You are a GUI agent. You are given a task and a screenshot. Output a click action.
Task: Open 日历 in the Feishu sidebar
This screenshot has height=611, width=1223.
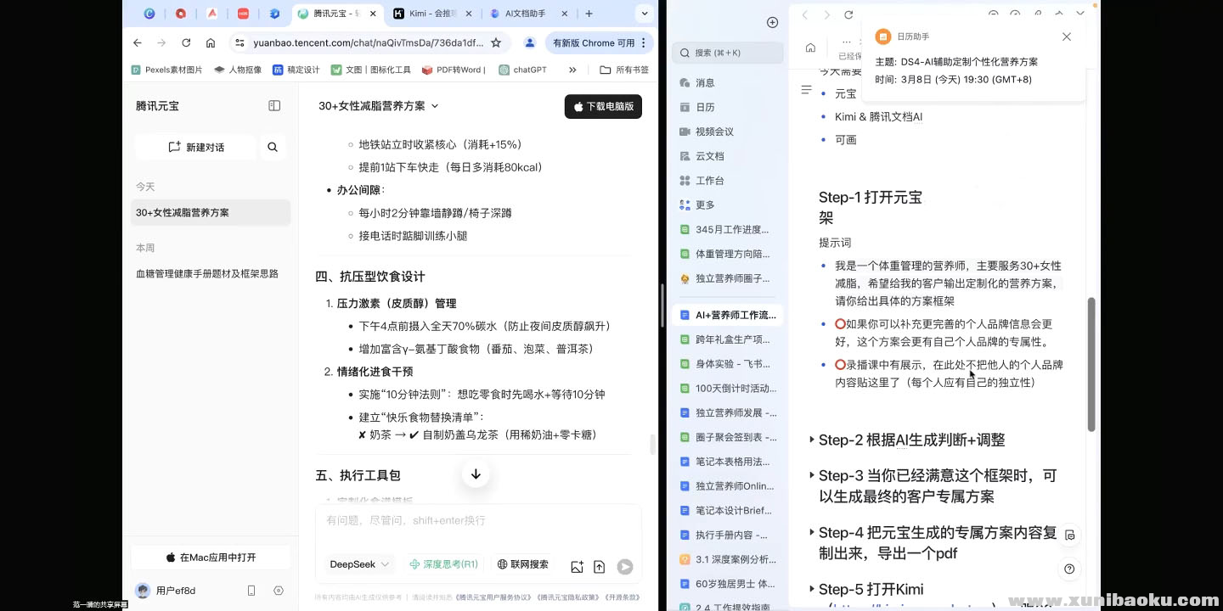point(705,107)
